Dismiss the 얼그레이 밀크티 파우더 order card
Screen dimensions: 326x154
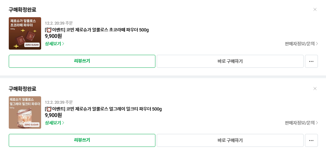[x=315, y=89]
